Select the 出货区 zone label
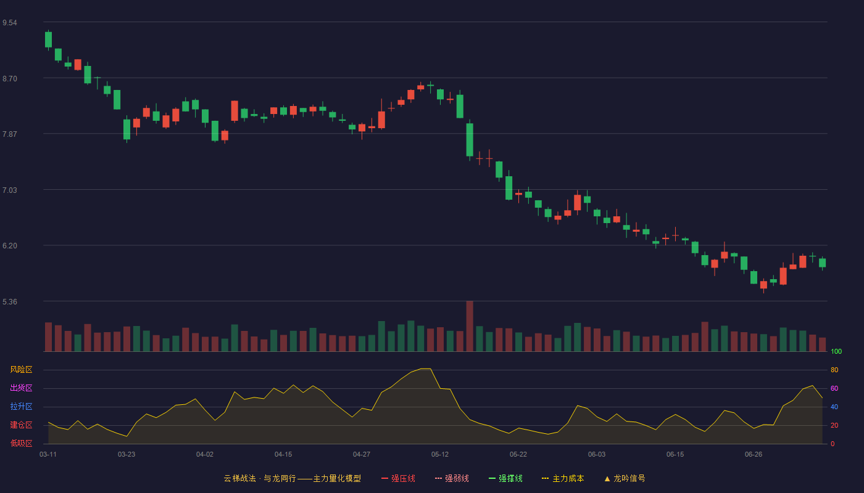 pos(22,388)
